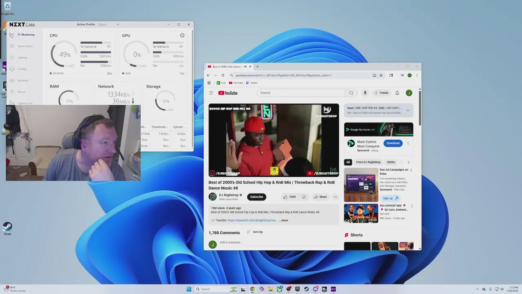Click the Roku ad Sign up button
Screen dimensions: 522x294
(390, 198)
